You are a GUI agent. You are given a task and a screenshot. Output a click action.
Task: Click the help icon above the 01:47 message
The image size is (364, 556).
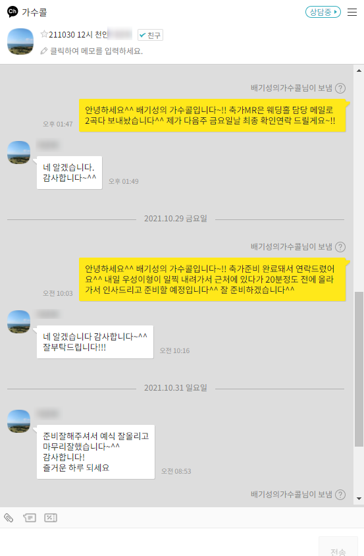point(340,88)
